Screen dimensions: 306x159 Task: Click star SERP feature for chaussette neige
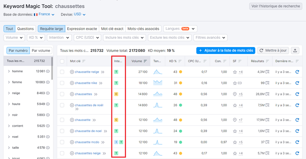(235, 72)
